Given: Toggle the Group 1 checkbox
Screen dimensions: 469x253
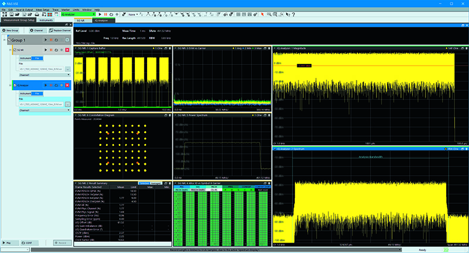Looking at the screenshot, I should 10,40.
